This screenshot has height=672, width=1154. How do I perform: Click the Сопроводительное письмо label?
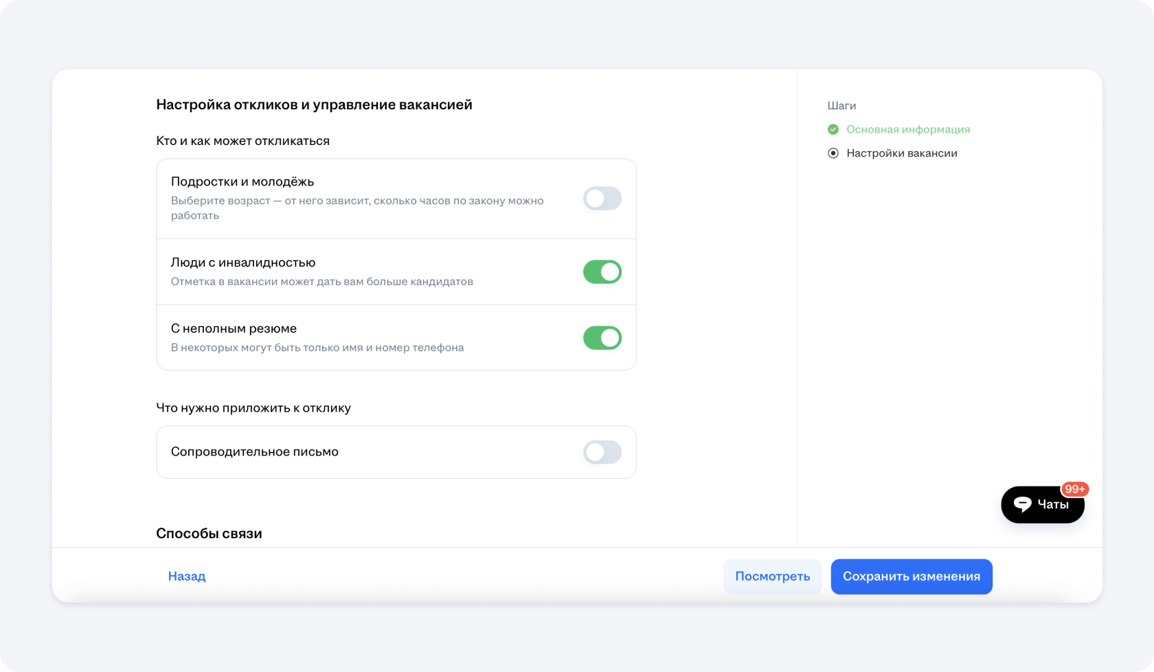[254, 452]
